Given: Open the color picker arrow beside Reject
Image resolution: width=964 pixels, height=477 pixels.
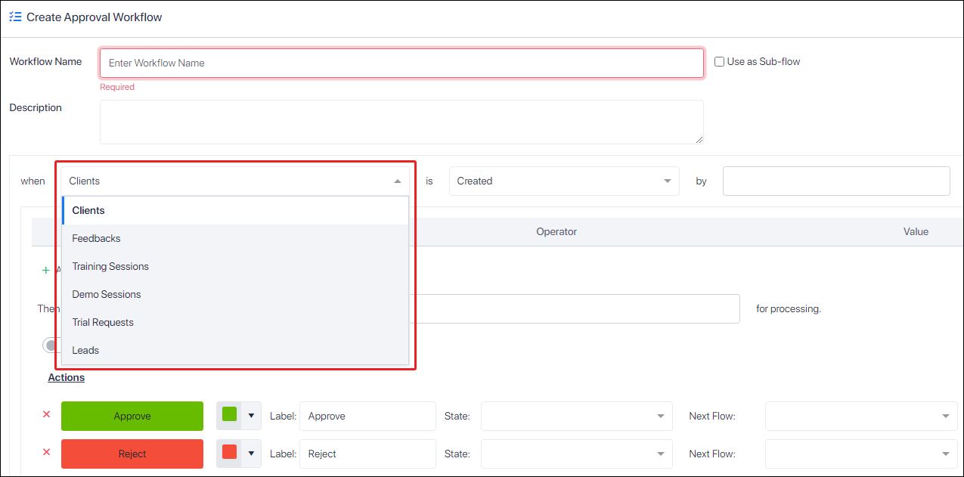Looking at the screenshot, I should coord(252,454).
